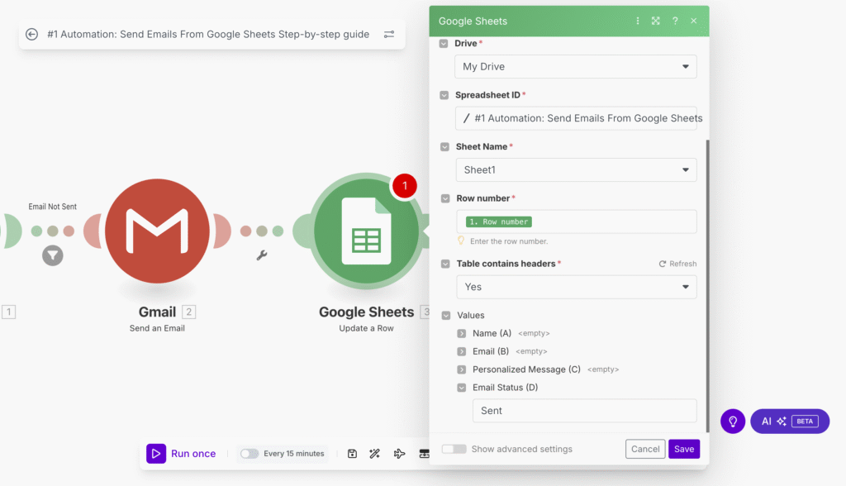This screenshot has height=486, width=846.
Task: Toggle the Sheet Name mapping switch
Action: [444, 146]
